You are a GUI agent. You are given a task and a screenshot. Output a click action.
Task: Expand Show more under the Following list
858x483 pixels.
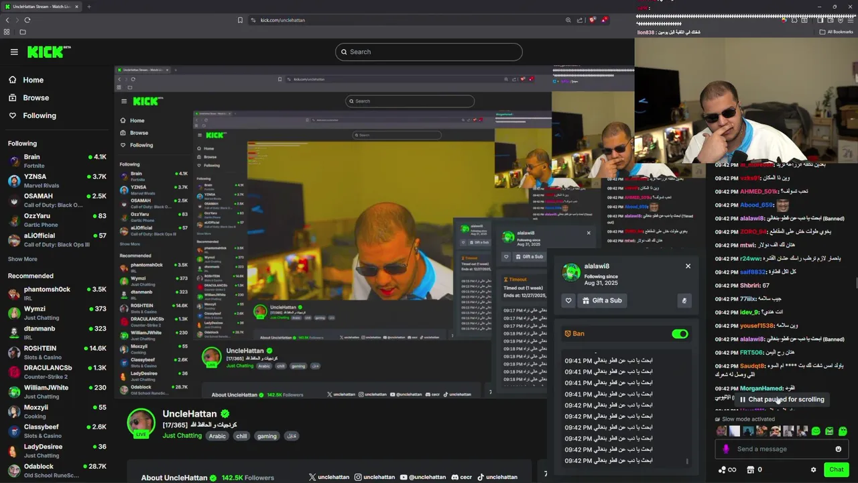[x=23, y=259]
